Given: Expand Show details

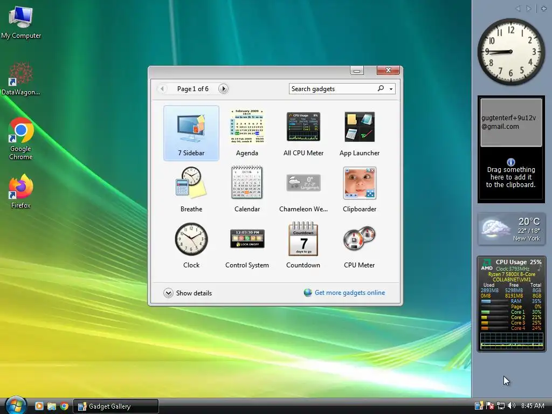Looking at the screenshot, I should coord(188,293).
